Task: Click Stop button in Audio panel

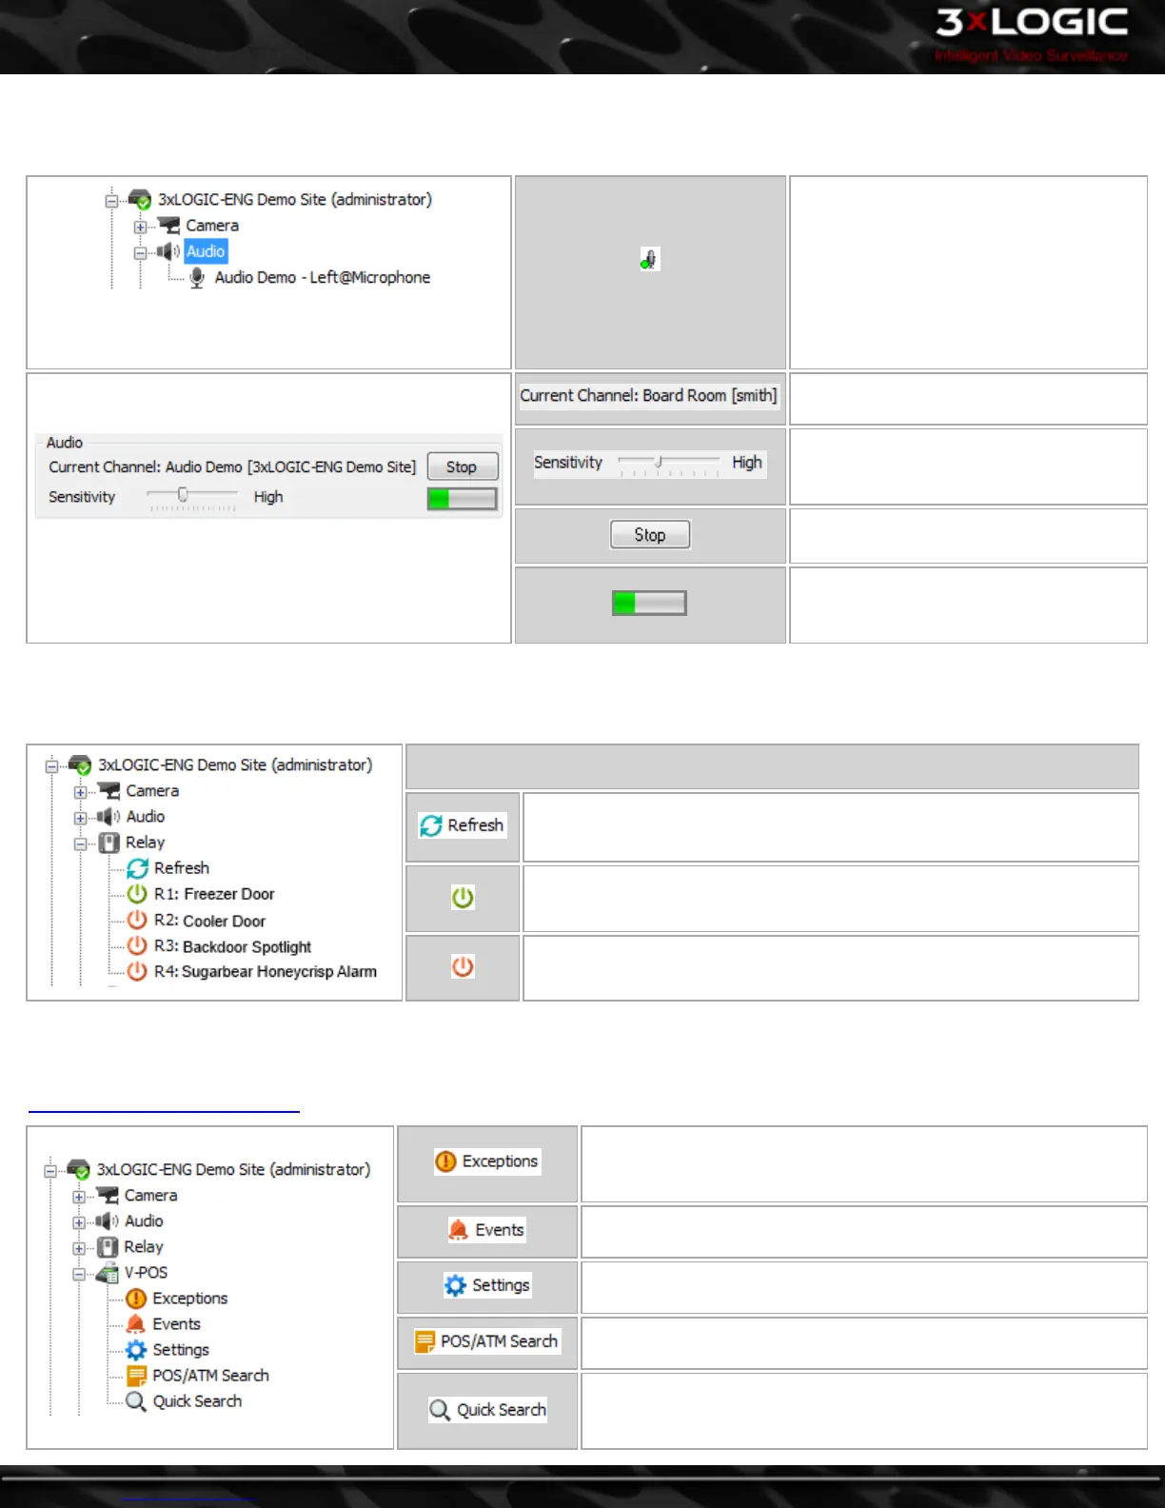Action: point(463,466)
